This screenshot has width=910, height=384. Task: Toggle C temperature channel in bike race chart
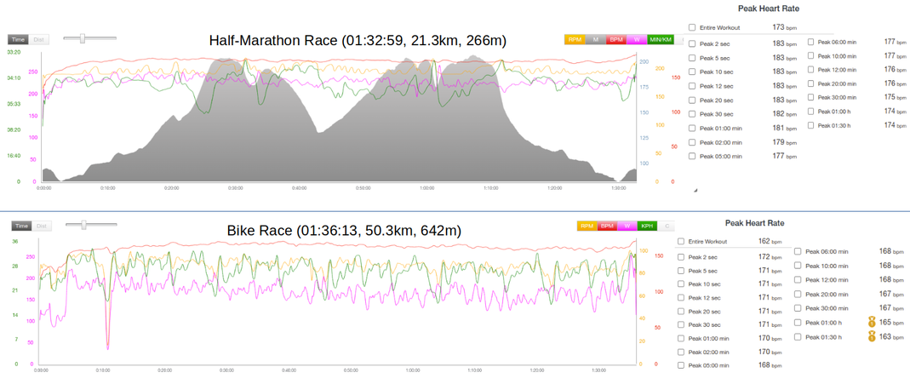click(667, 226)
